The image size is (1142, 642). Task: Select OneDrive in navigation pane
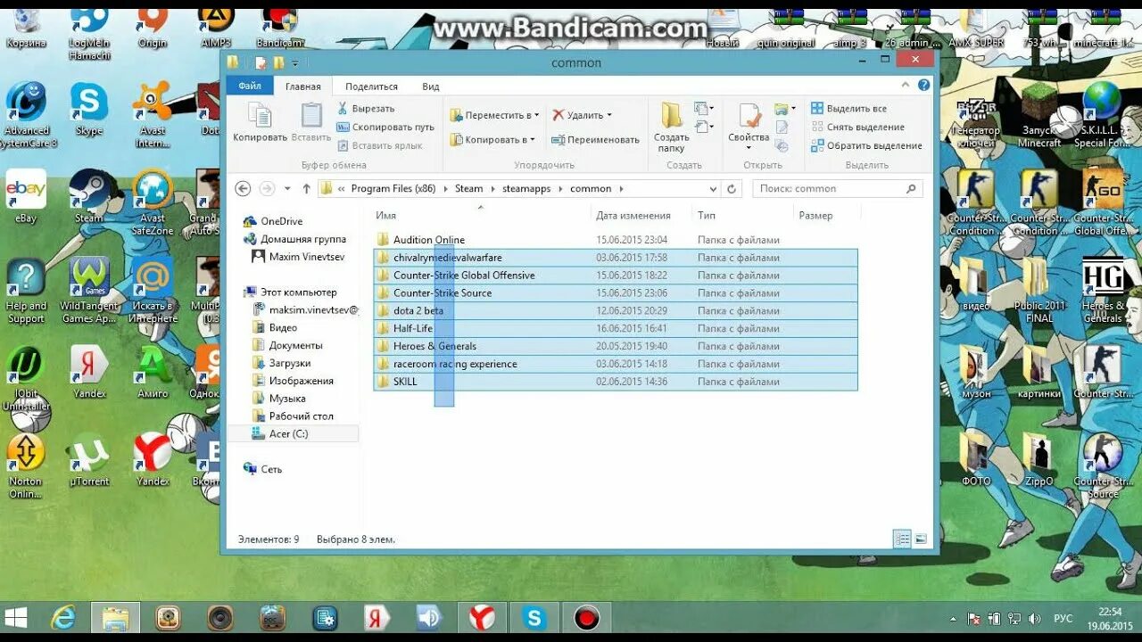point(281,221)
